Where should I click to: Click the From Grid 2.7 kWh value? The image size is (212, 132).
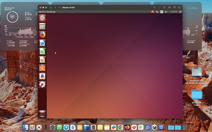[x=11, y=46]
